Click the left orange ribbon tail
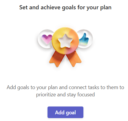128x121 pixels. 56,59
